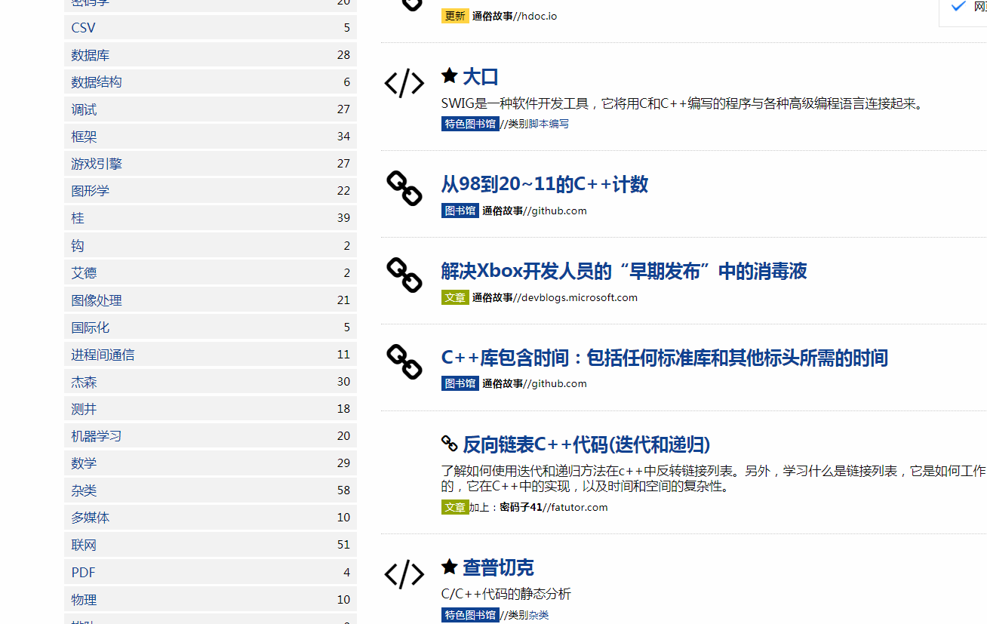
Task: Select the 多媒体 category in sidebar
Action: click(211, 518)
